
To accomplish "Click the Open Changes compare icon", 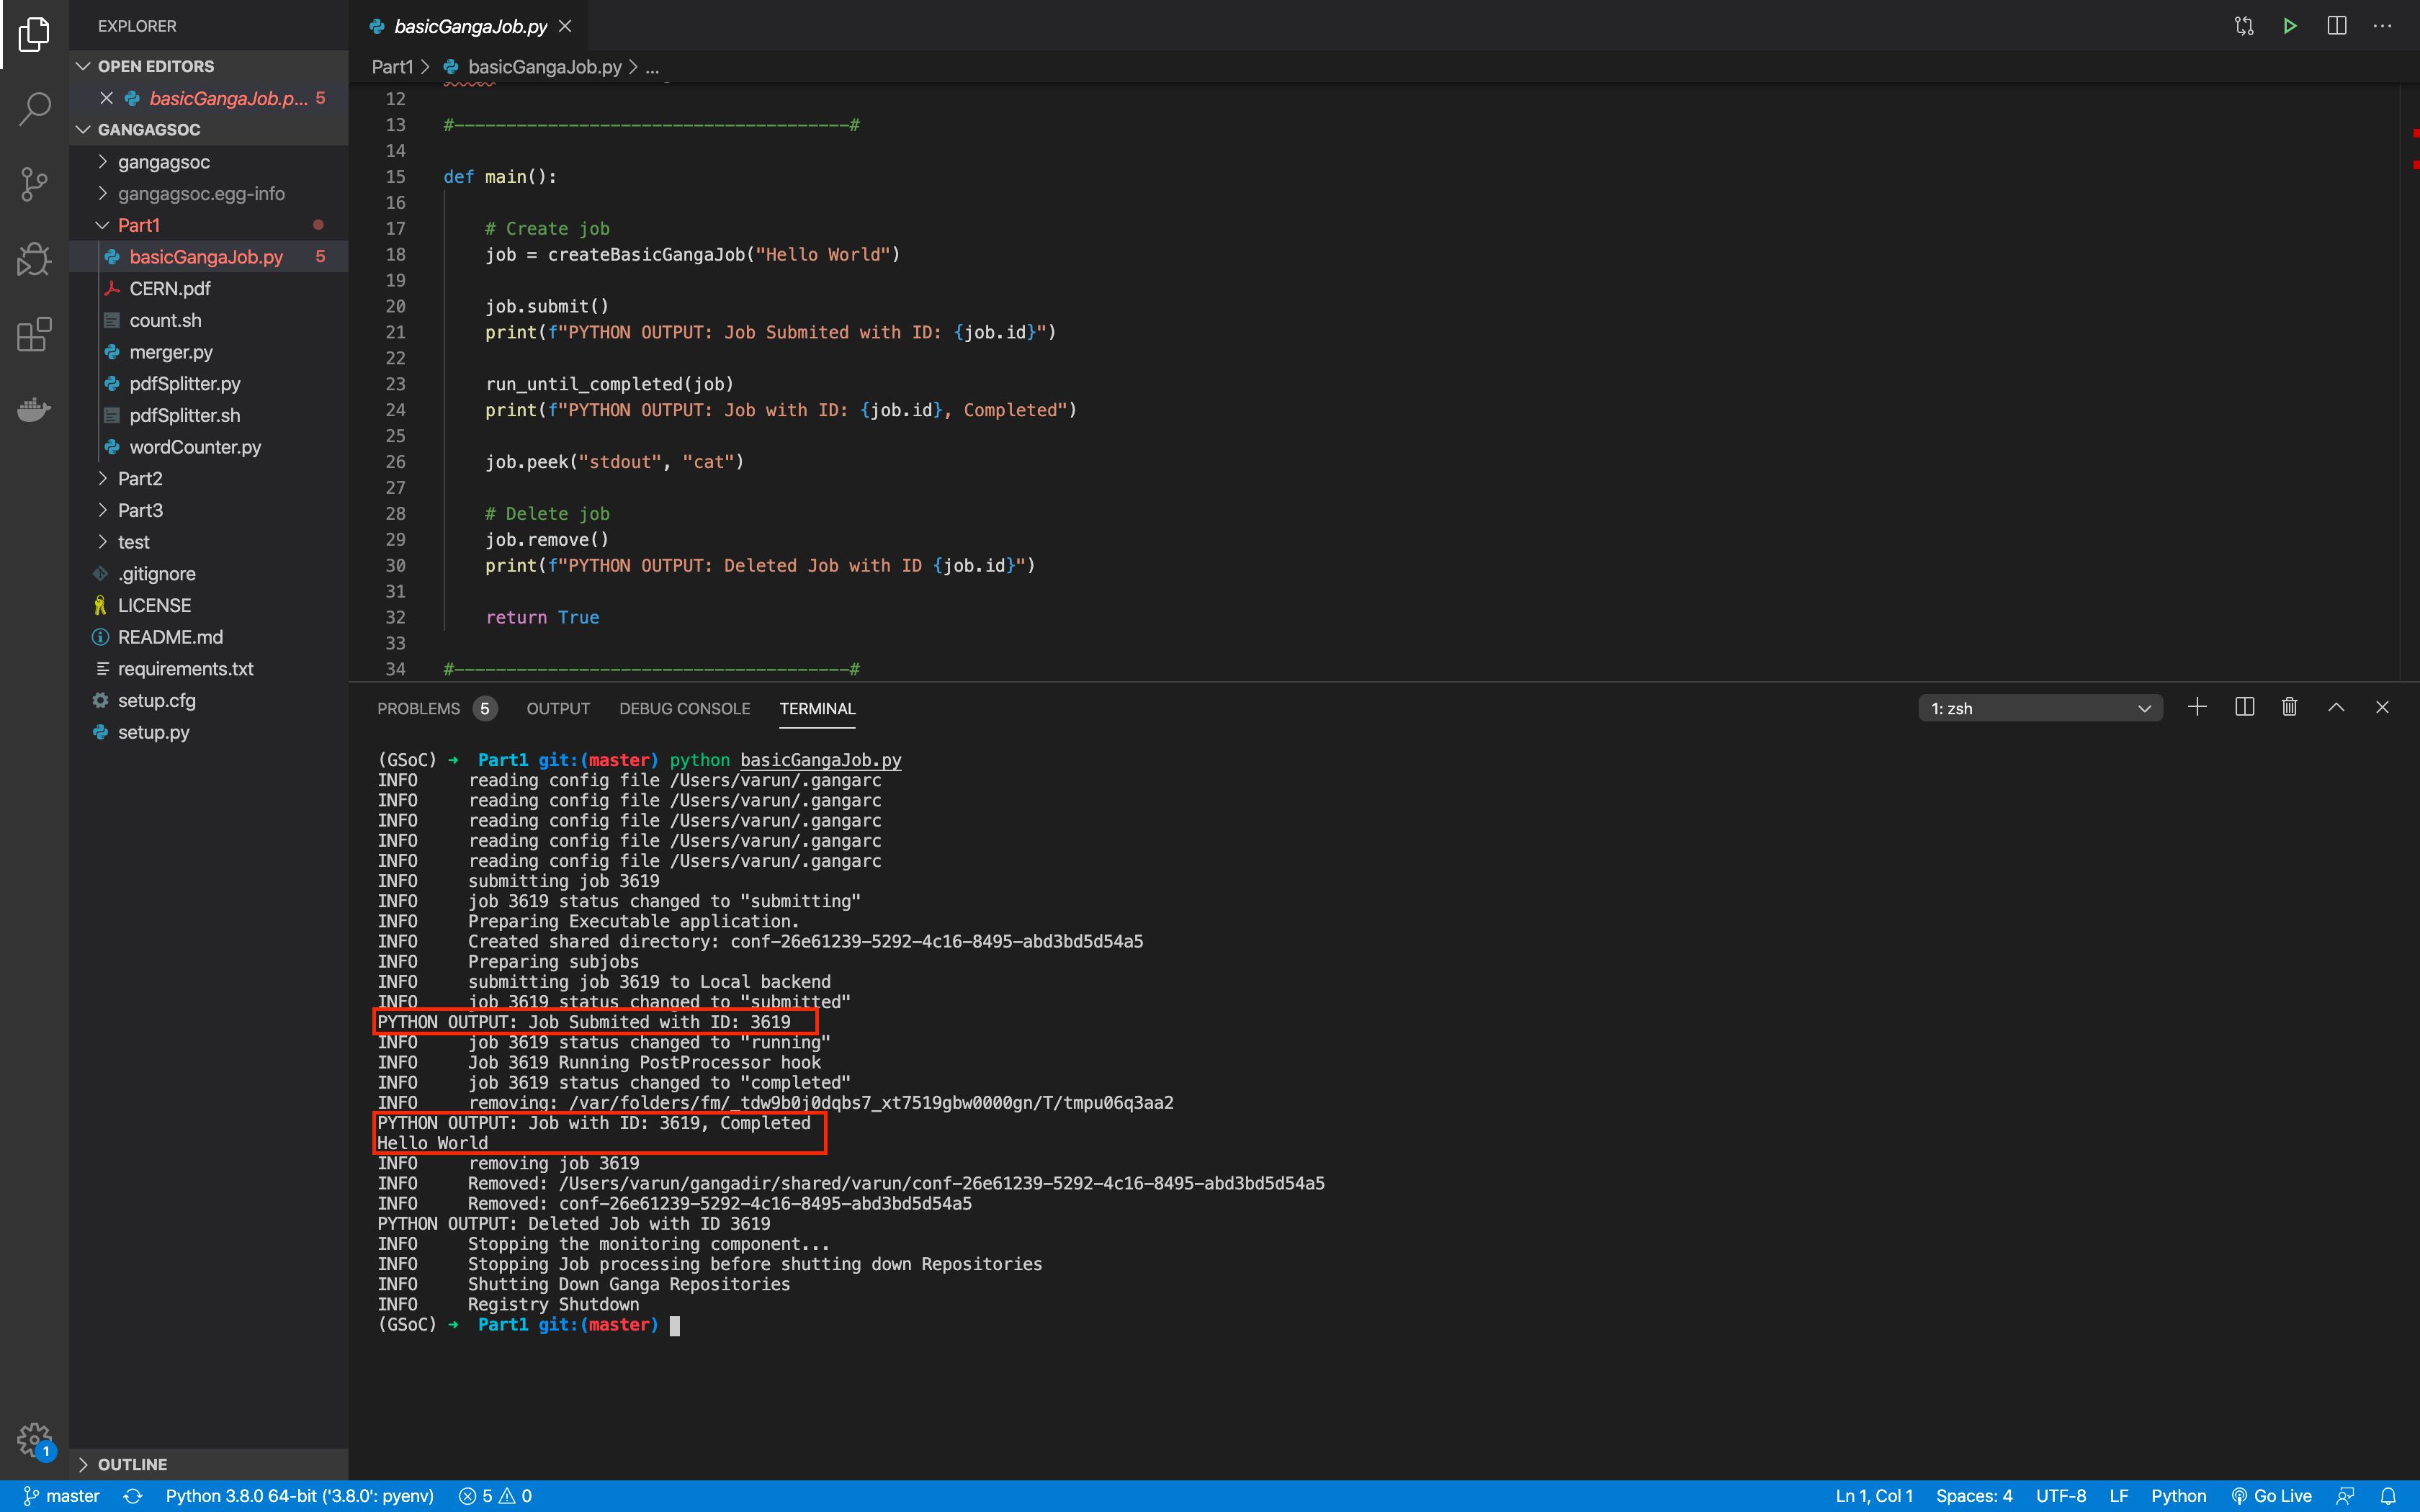I will [2244, 26].
